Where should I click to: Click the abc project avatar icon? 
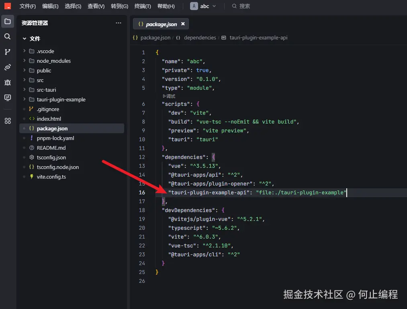click(194, 6)
